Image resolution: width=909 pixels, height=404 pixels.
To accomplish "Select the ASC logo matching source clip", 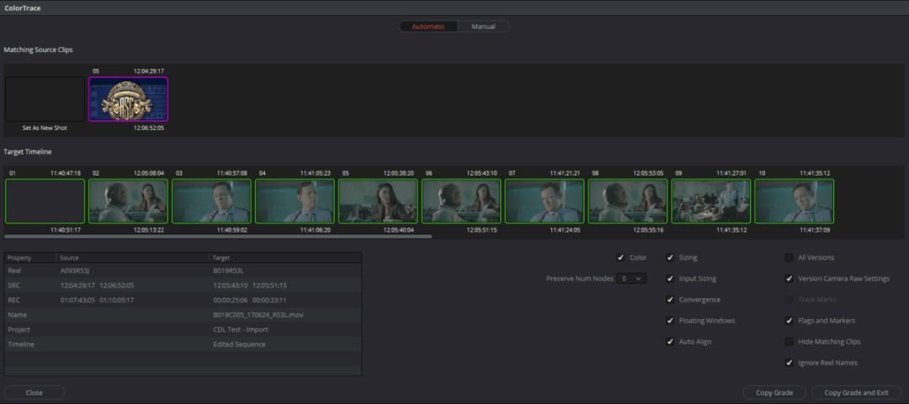I will (128, 99).
